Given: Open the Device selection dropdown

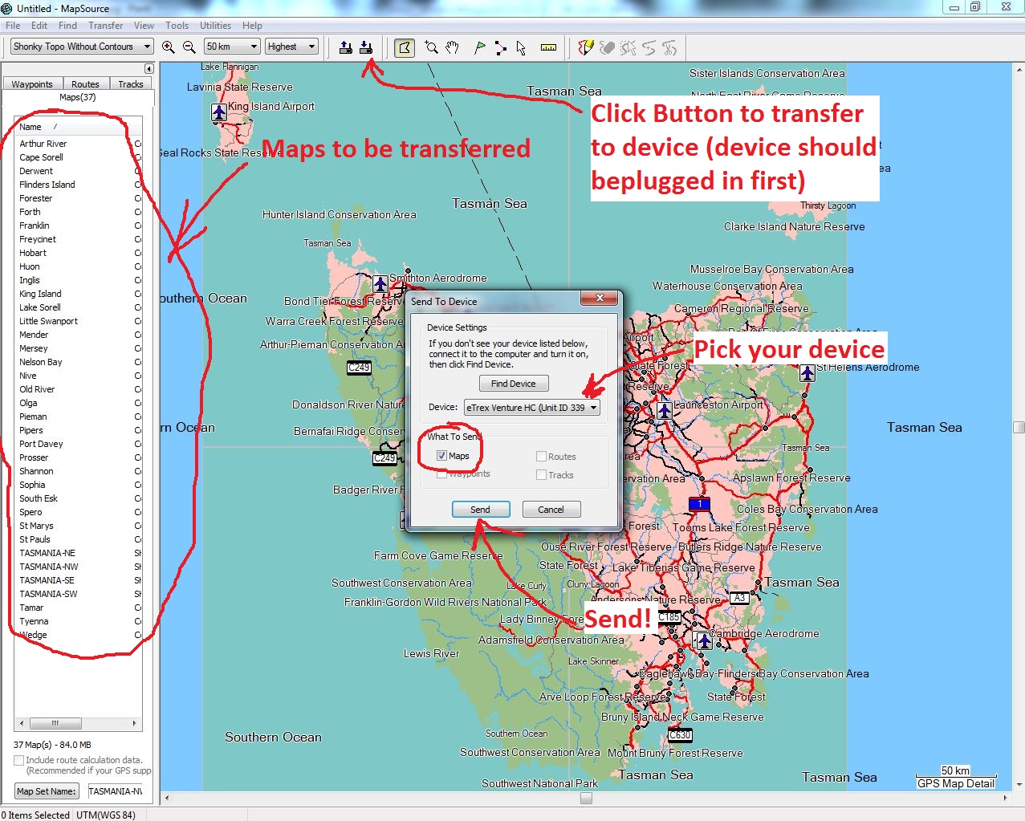Looking at the screenshot, I should click(532, 408).
